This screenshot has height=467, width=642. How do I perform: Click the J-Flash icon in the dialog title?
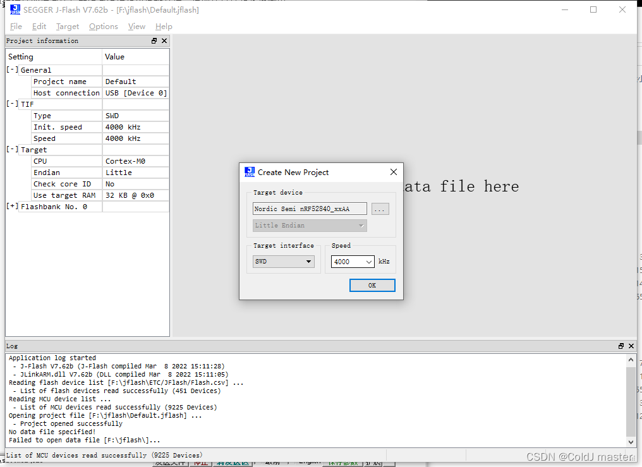pyautogui.click(x=250, y=172)
